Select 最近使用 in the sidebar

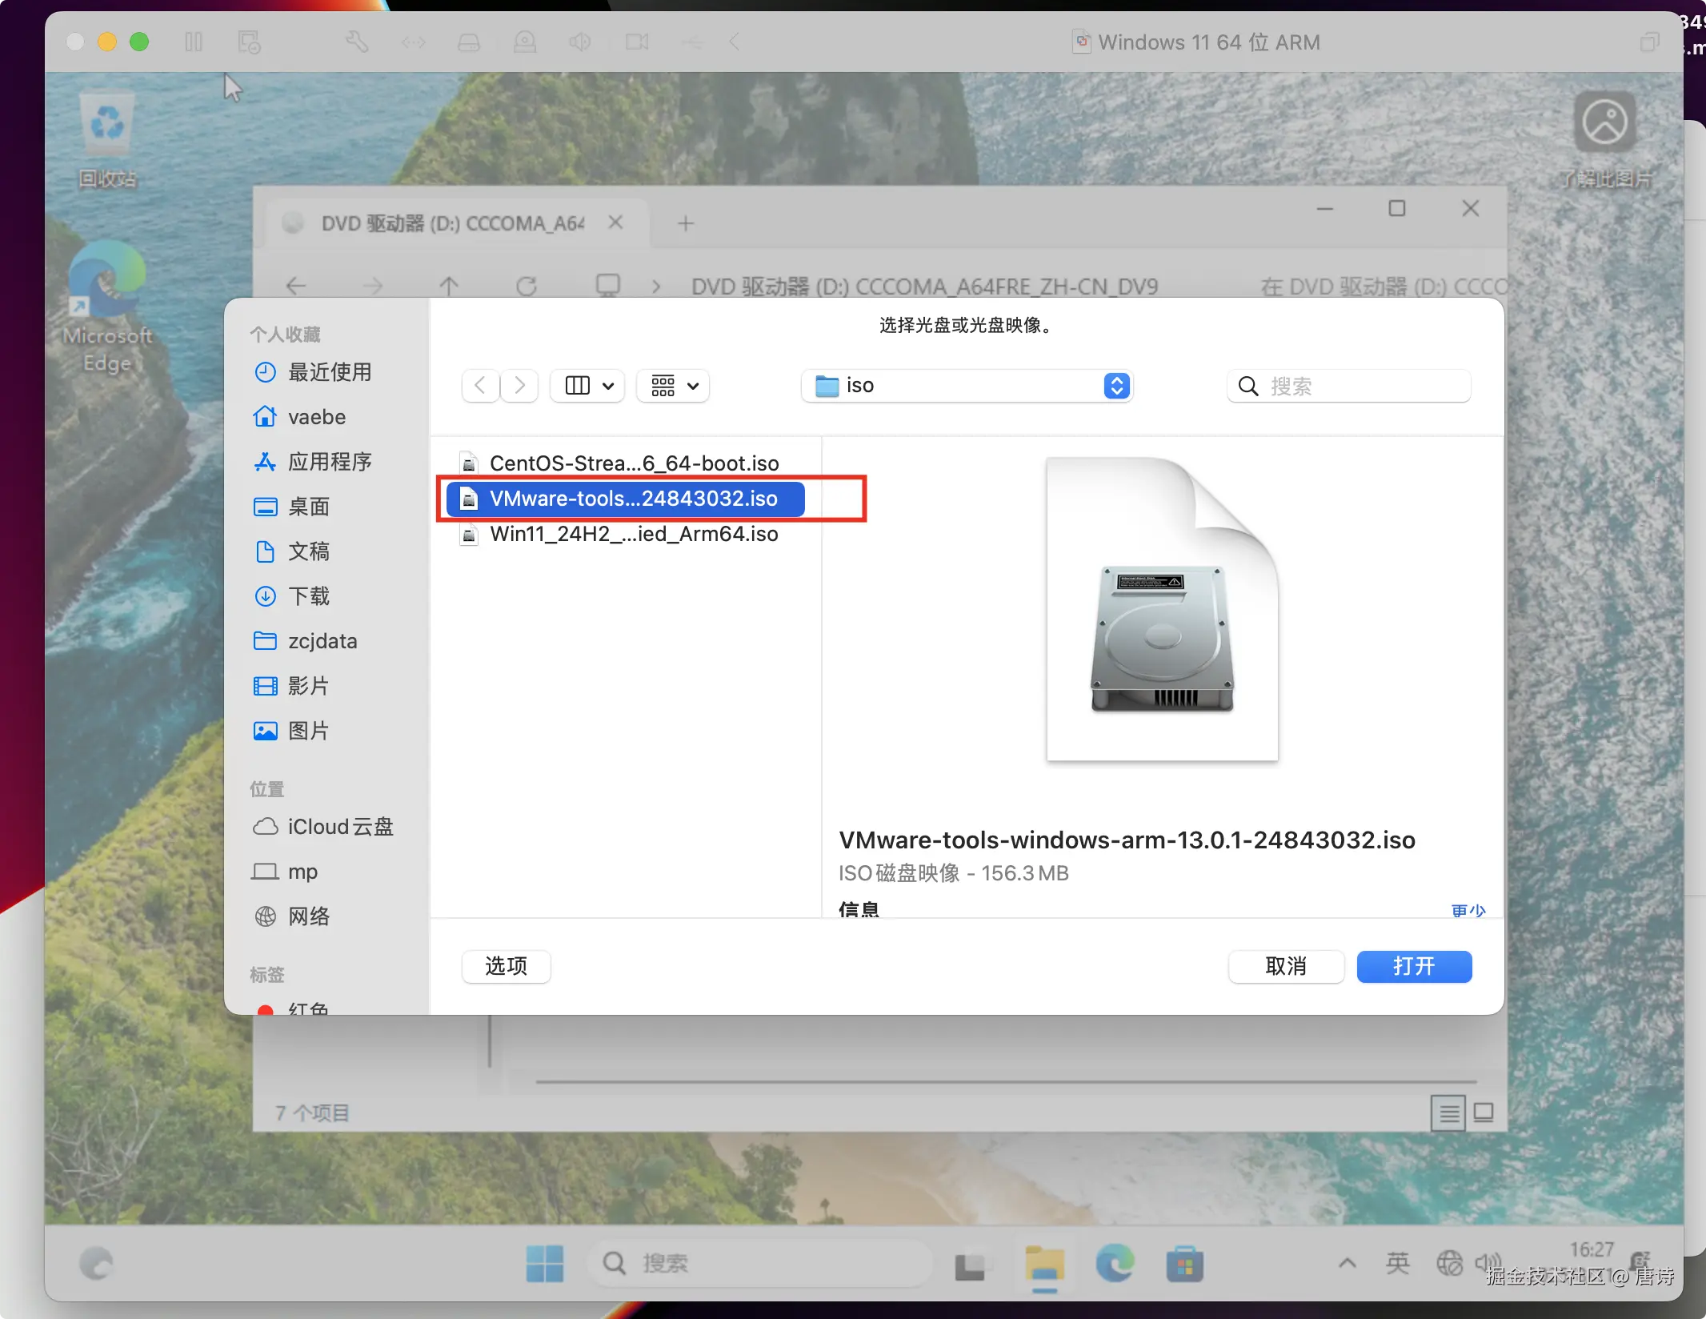click(x=329, y=372)
